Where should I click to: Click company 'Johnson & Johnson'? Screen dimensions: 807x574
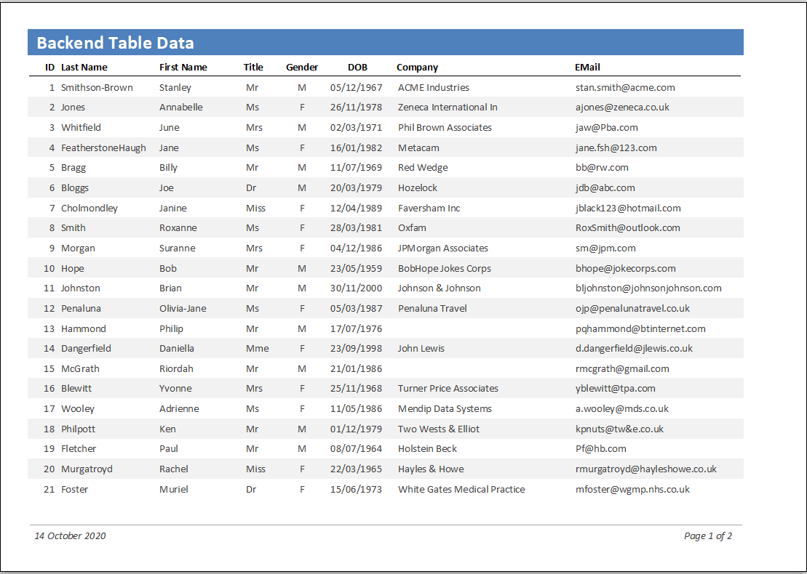439,288
